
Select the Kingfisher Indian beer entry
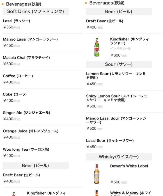124,47
